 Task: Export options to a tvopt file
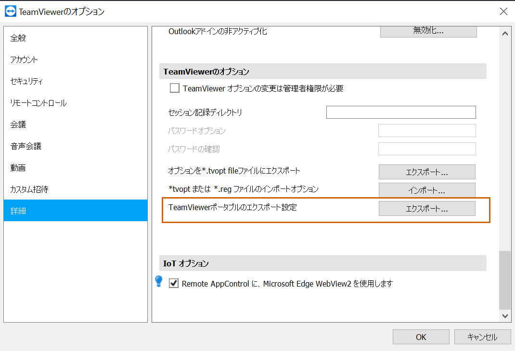click(427, 172)
